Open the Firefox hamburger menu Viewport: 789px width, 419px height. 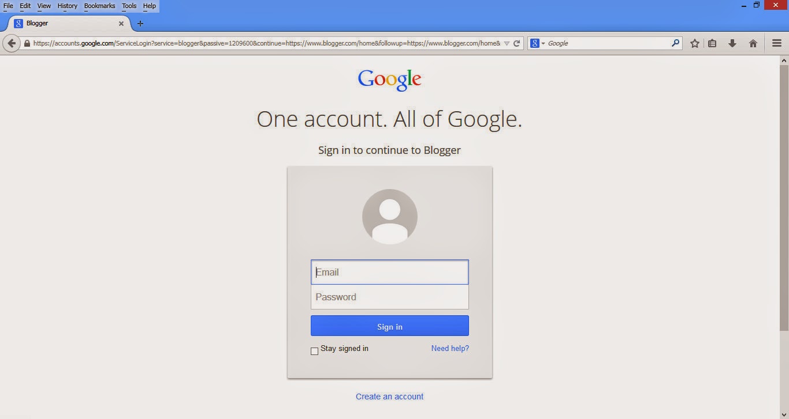coord(777,43)
